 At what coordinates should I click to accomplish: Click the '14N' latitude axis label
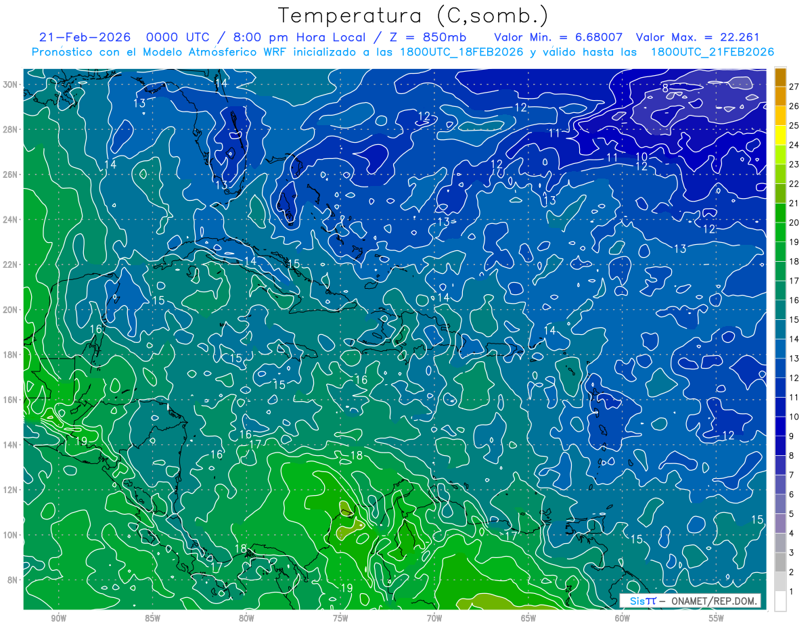pos(12,444)
